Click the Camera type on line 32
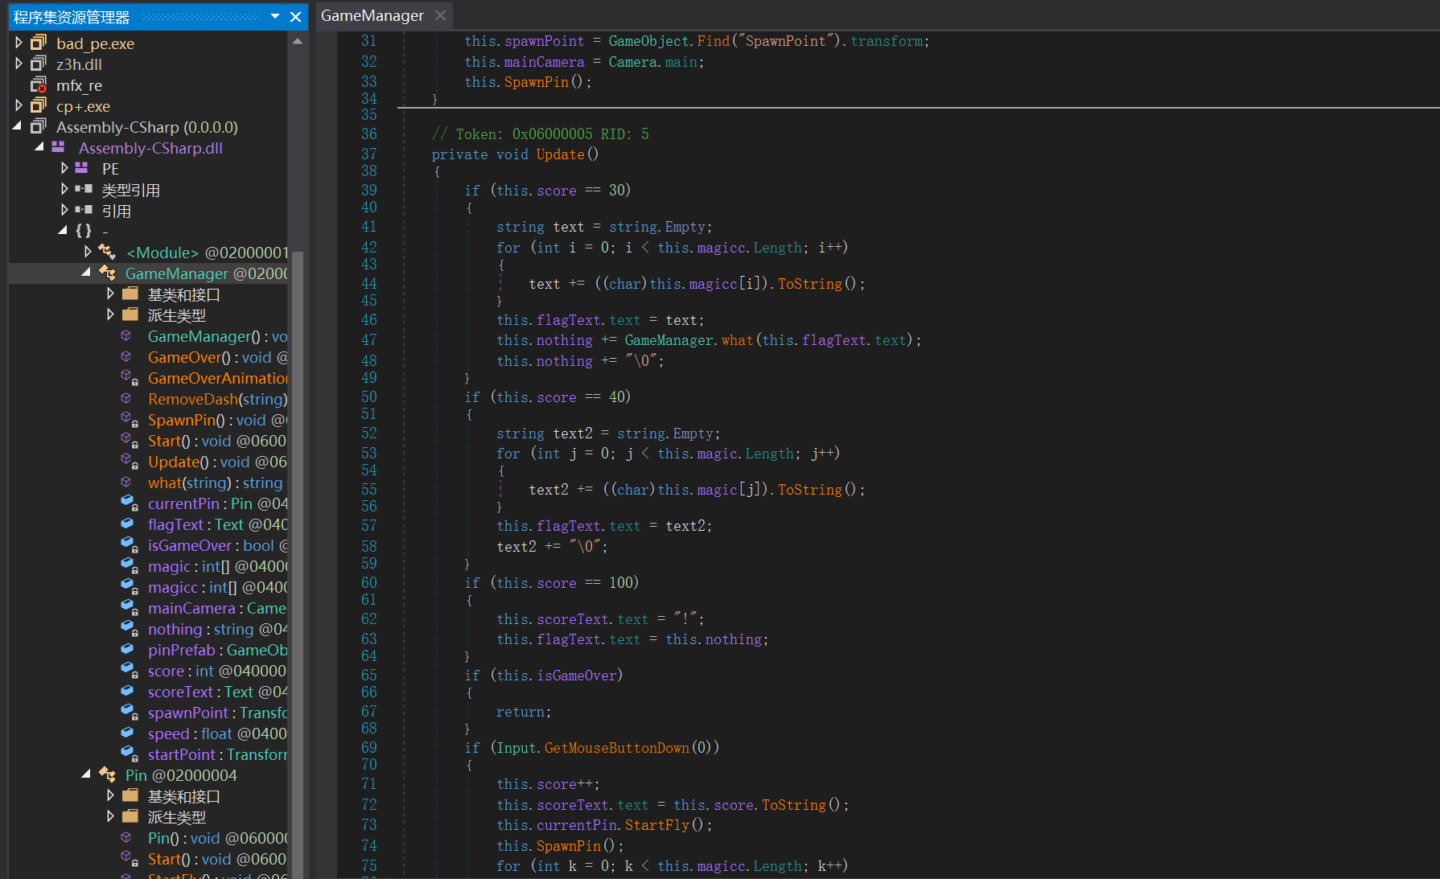 [x=632, y=61]
